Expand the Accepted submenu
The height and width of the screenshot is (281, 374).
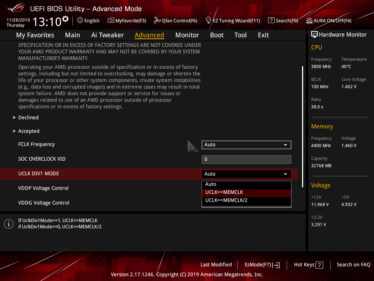[28, 131]
